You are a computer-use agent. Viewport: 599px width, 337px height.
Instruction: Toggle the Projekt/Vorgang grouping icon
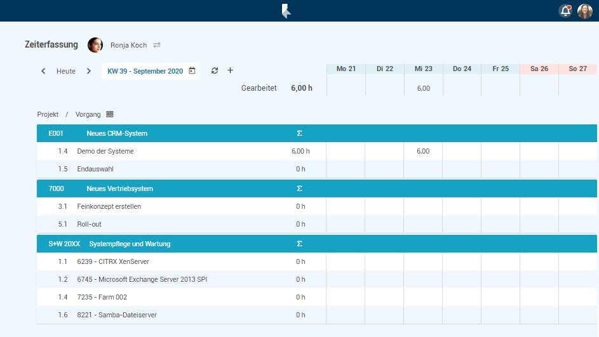(x=110, y=114)
